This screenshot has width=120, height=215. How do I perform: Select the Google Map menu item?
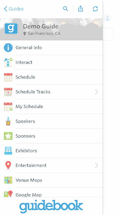tap(51, 192)
